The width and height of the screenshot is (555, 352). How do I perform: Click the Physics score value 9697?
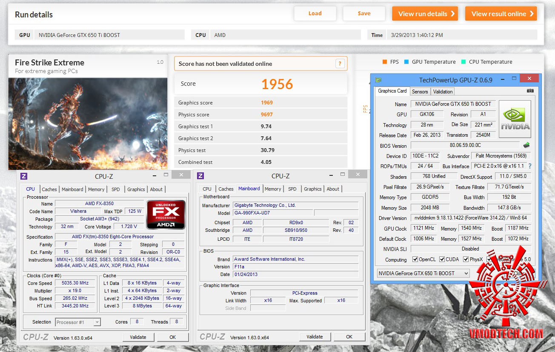[x=267, y=115]
